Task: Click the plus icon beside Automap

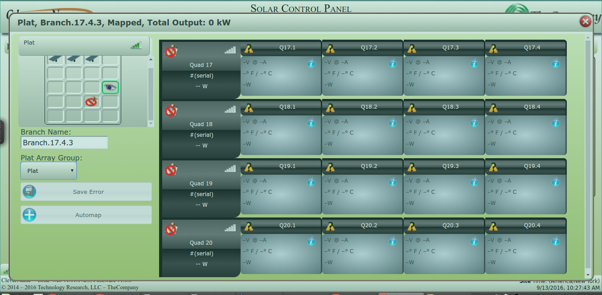Action: pos(29,215)
